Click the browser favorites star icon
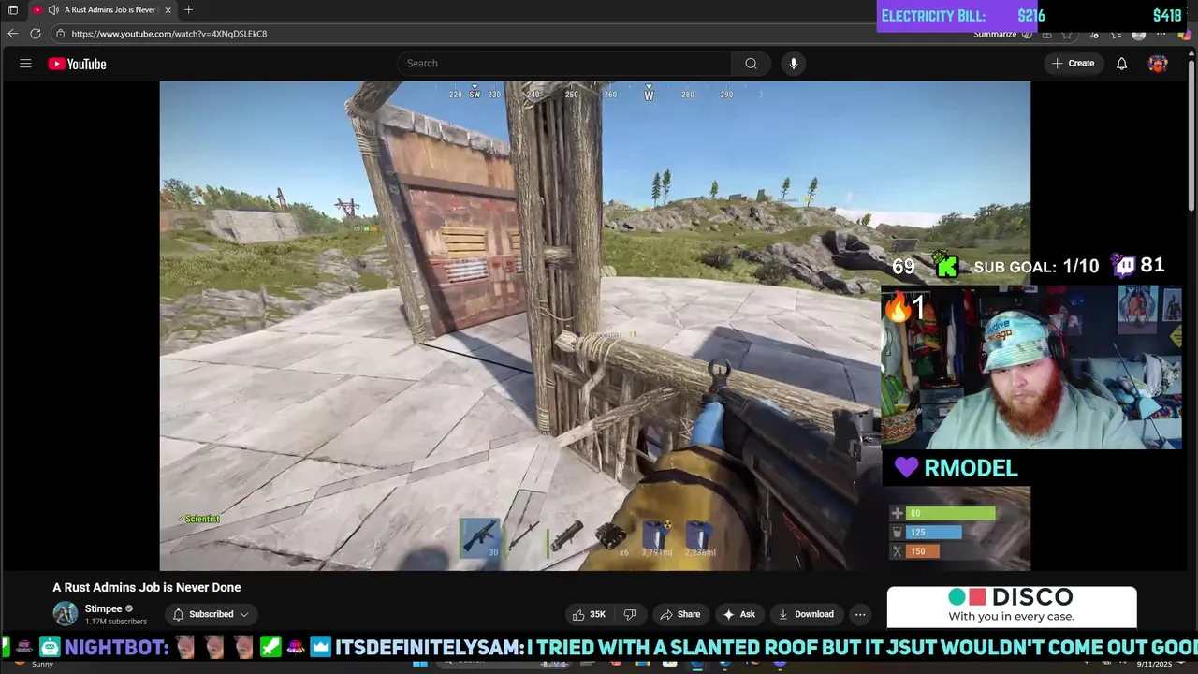 pyautogui.click(x=1067, y=34)
